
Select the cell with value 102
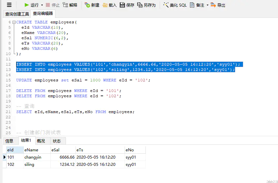(x=15, y=165)
